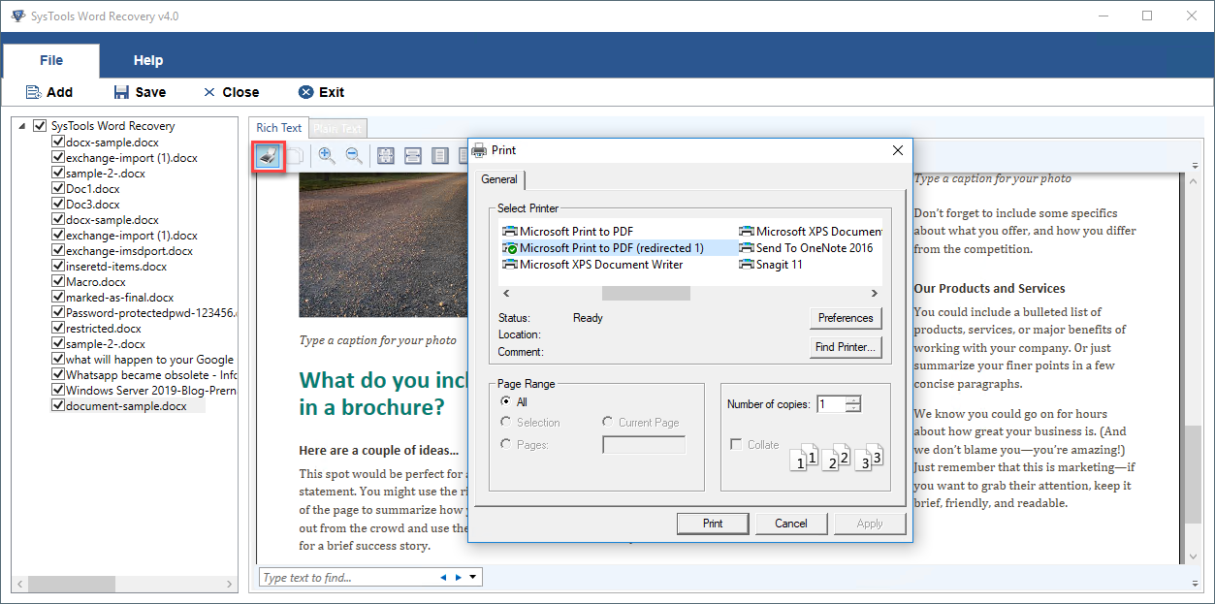Click the Close button in the ribbon

tap(231, 92)
